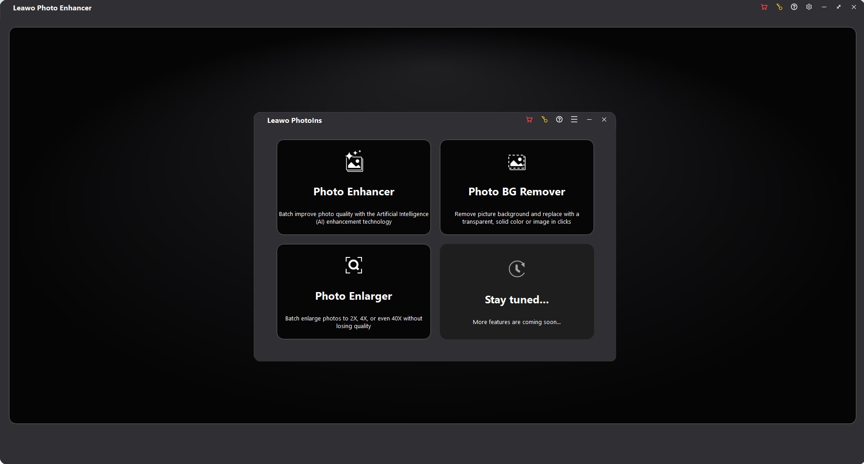864x464 pixels.
Task: Minimize the Leawo PhotoIns dialog
Action: [589, 120]
